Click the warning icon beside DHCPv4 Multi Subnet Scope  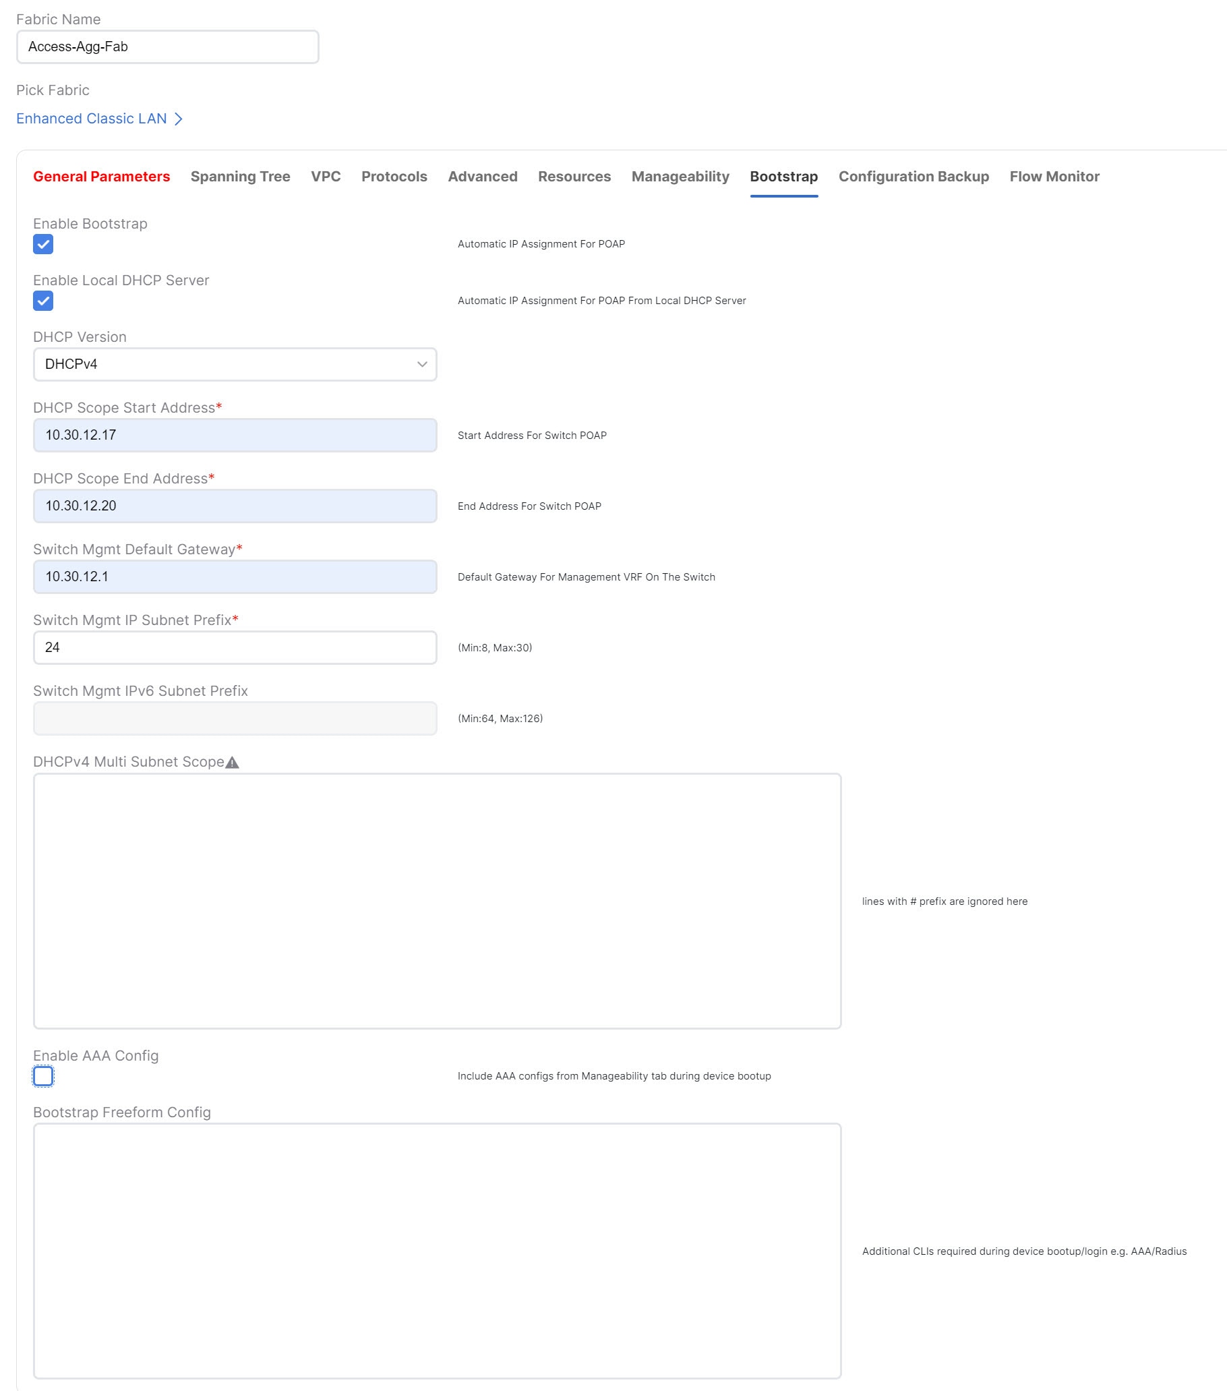point(232,762)
